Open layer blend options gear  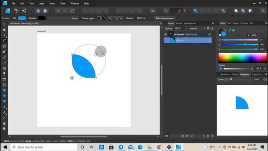click(208, 29)
